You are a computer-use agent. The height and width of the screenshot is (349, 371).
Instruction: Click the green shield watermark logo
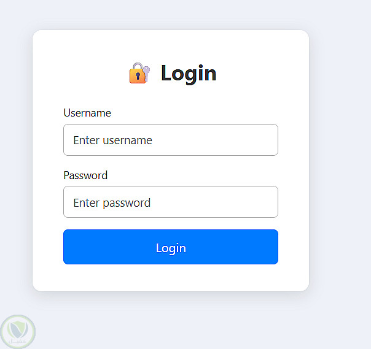click(18, 332)
